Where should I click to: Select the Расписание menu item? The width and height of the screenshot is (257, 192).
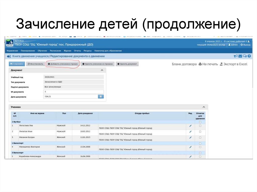56,50
